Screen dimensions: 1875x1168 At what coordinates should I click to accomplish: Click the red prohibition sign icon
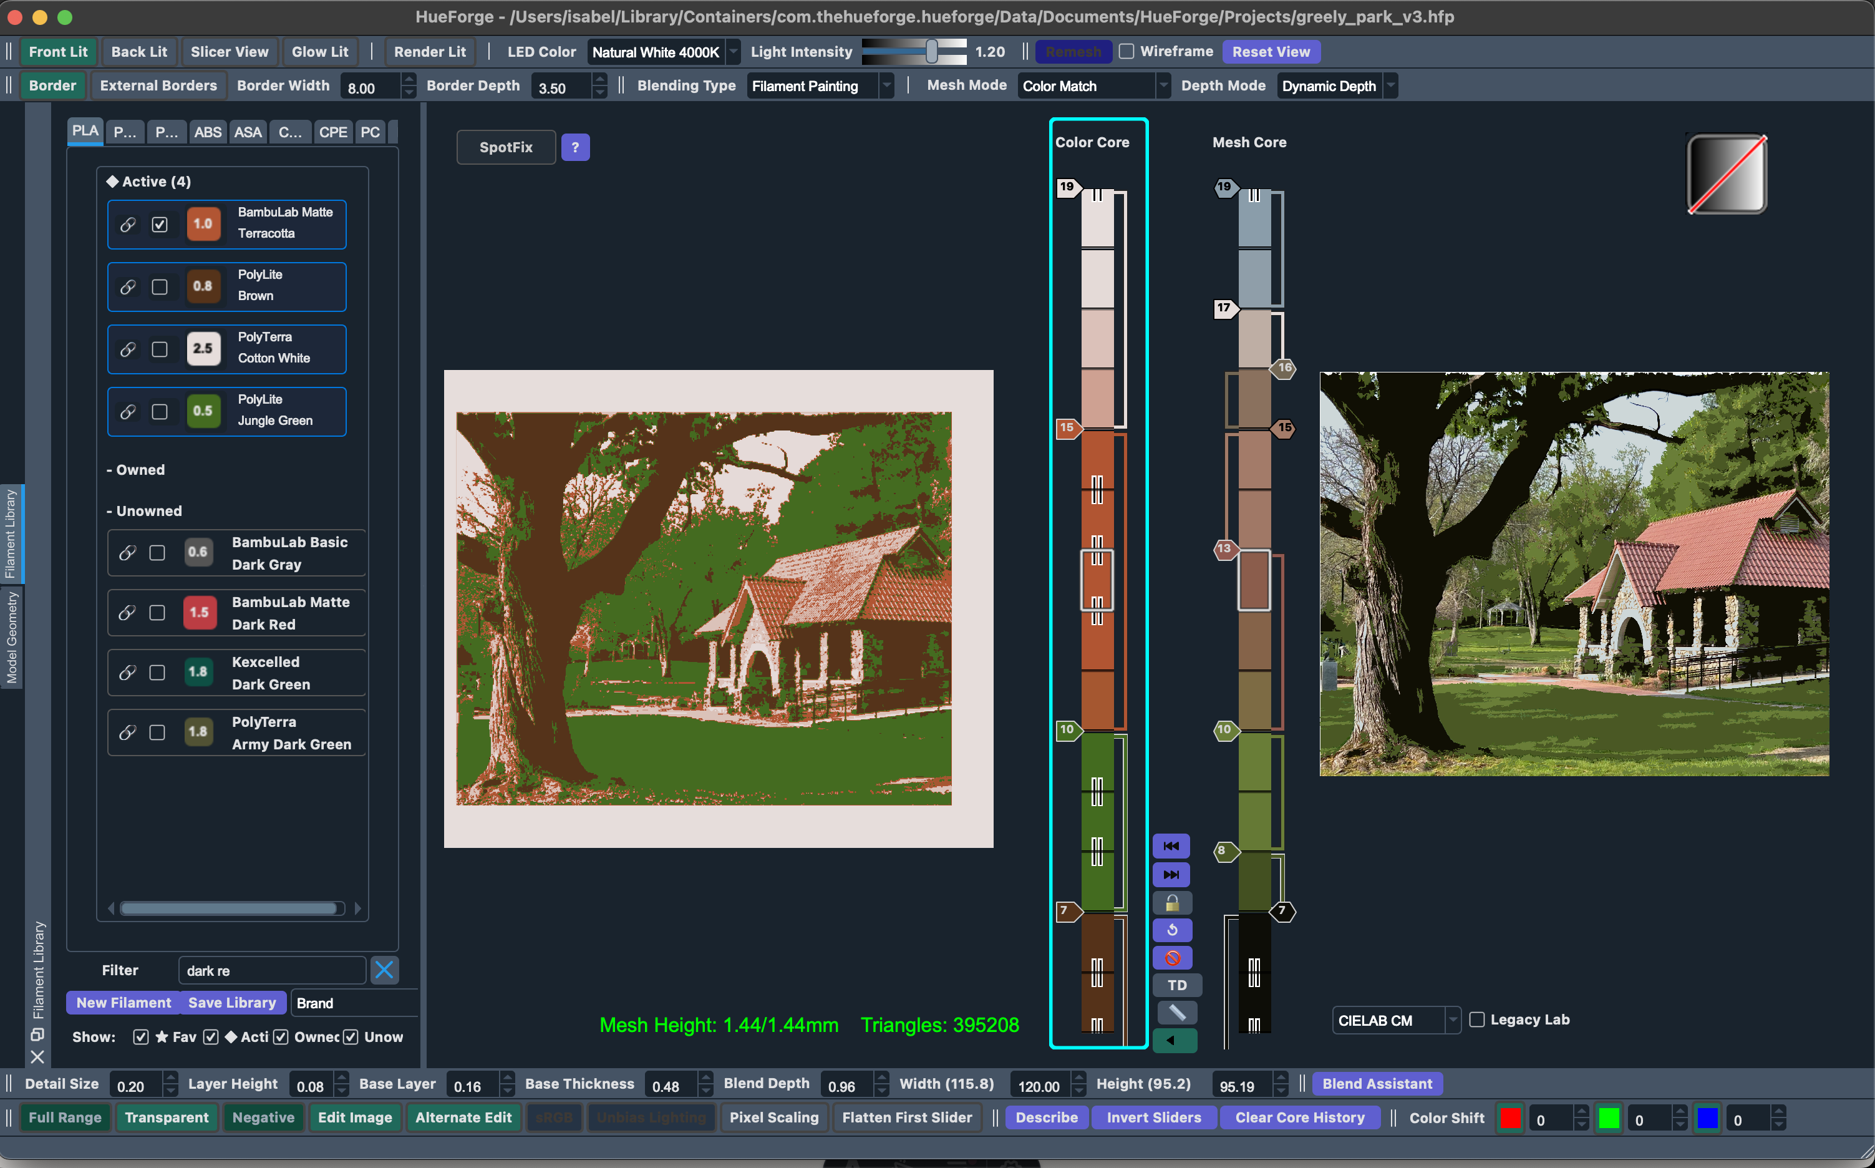click(x=1171, y=958)
